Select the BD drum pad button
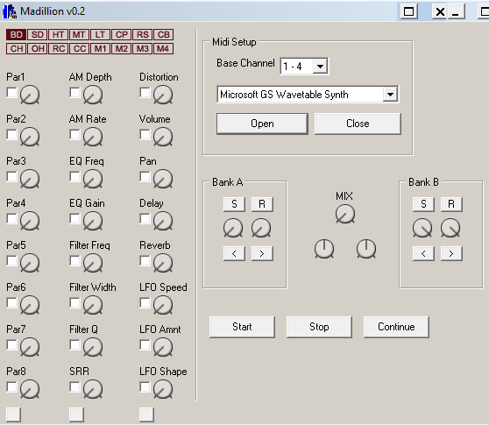Image resolution: width=489 pixels, height=425 pixels. 16,34
